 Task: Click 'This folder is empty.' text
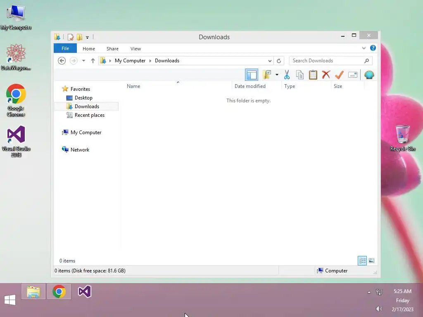(x=248, y=101)
